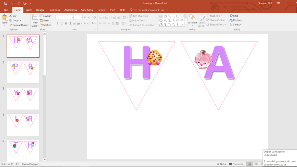Open the font name combo box
Screen dimensions: 297x167
pos(64,18)
